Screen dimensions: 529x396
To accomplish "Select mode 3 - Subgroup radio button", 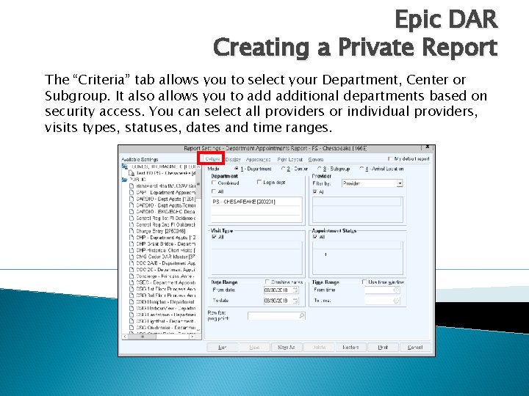I will 319,169.
